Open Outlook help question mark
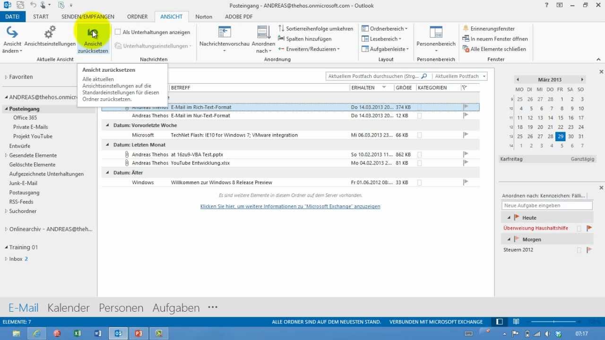Image resolution: width=605 pixels, height=340 pixels. [x=546, y=5]
